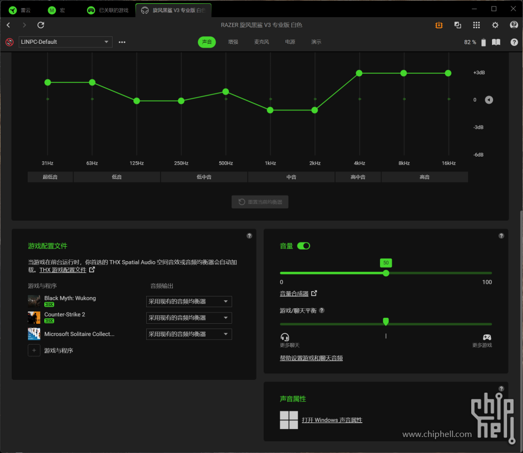Click the 16kHz equalizer handle
Viewport: 523px width, 453px height.
coord(448,73)
